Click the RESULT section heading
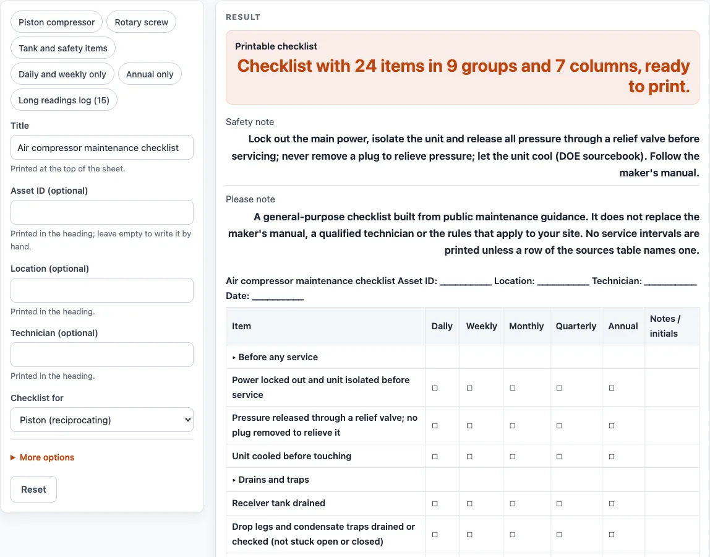This screenshot has width=710, height=557. pyautogui.click(x=243, y=17)
